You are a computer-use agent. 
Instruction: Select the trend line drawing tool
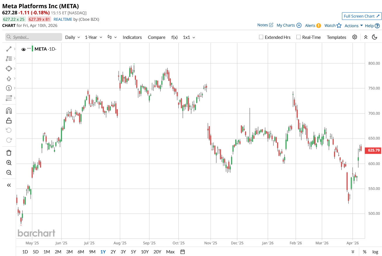click(9, 49)
